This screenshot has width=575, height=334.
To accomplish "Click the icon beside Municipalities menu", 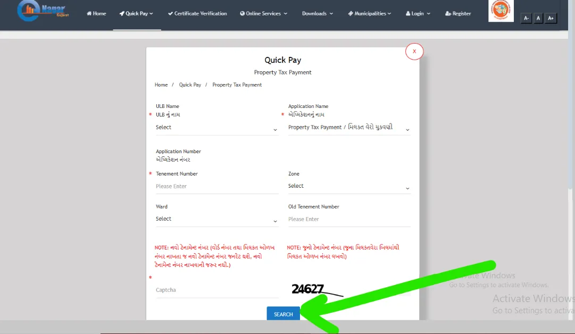I will click(350, 13).
